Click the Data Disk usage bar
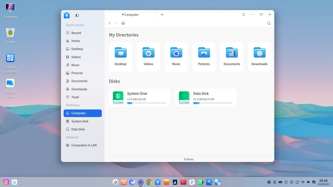 [213, 103]
